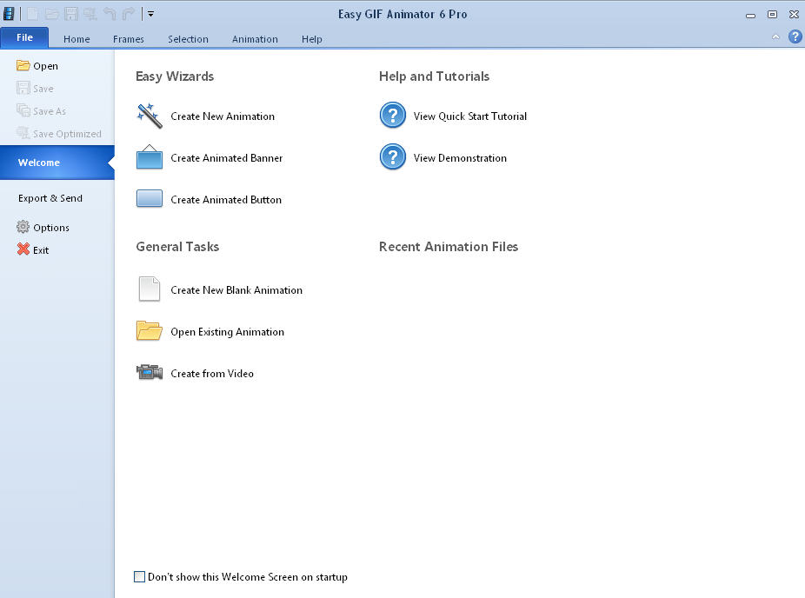Viewport: 805px width, 598px height.
Task: Select the Welcome section in the sidebar
Action: tap(57, 163)
